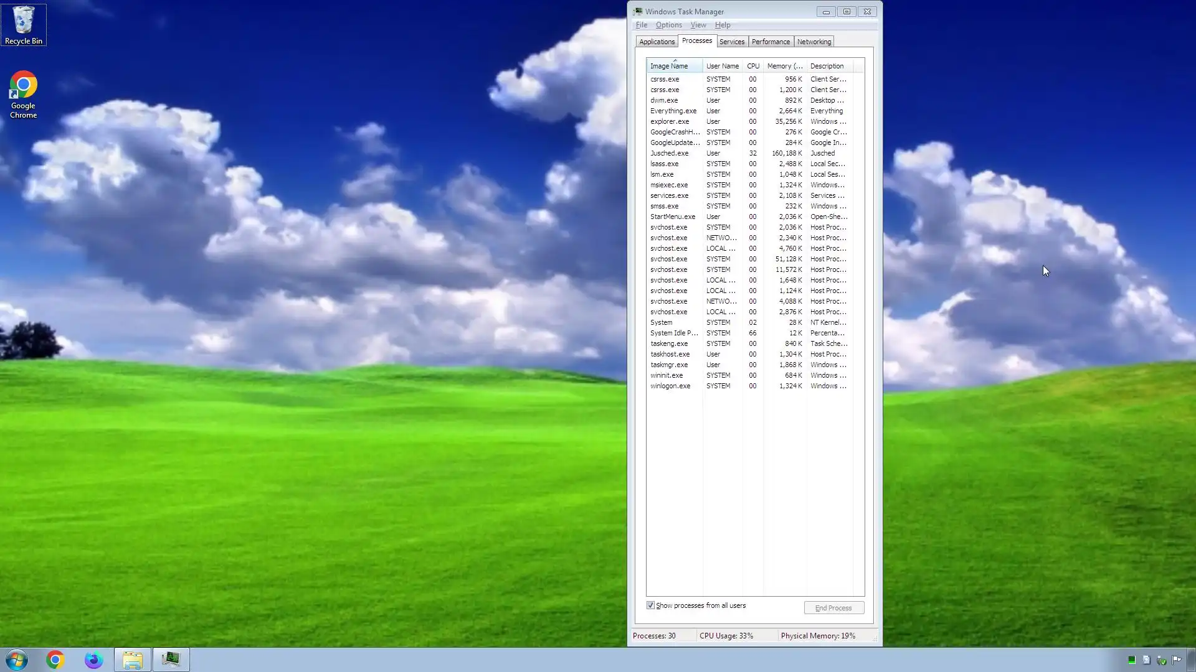The height and width of the screenshot is (672, 1196).
Task: Launch Chrome from the taskbar
Action: pos(55,660)
